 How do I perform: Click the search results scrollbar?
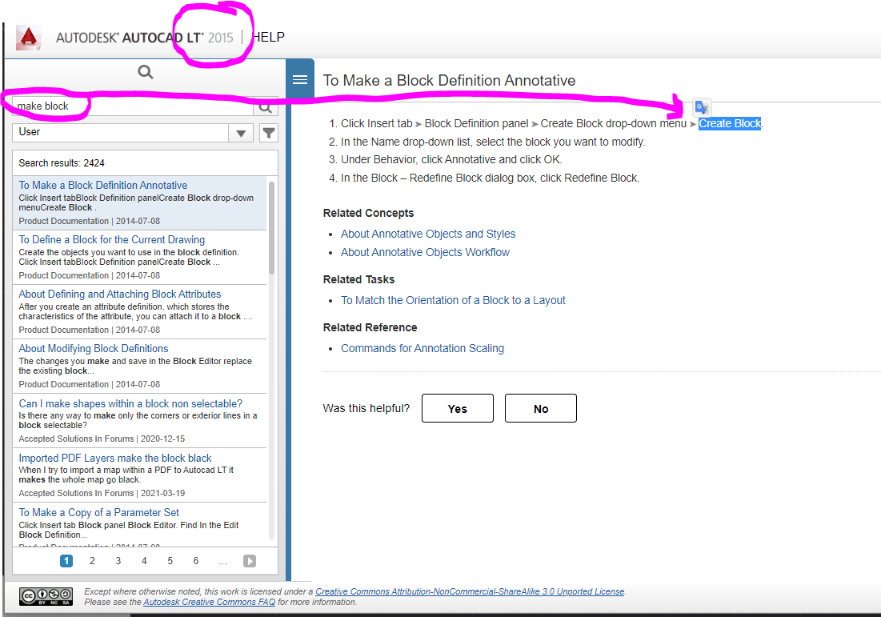click(x=272, y=227)
